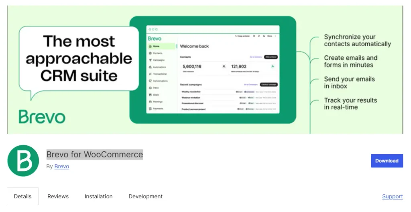Open the Brevo author link

(x=61, y=166)
